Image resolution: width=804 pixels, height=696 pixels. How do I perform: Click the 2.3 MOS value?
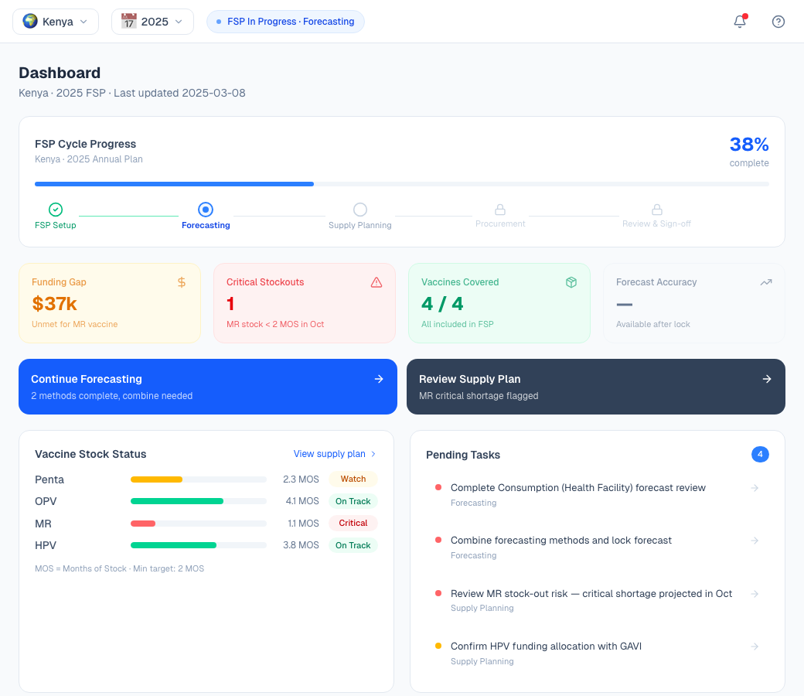coord(301,479)
